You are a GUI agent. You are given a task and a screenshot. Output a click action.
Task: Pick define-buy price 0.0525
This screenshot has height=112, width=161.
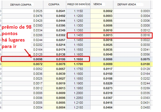click(38, 11)
